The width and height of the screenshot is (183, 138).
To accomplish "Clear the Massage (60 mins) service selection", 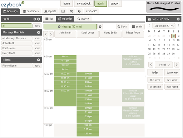I will (100, 27).
